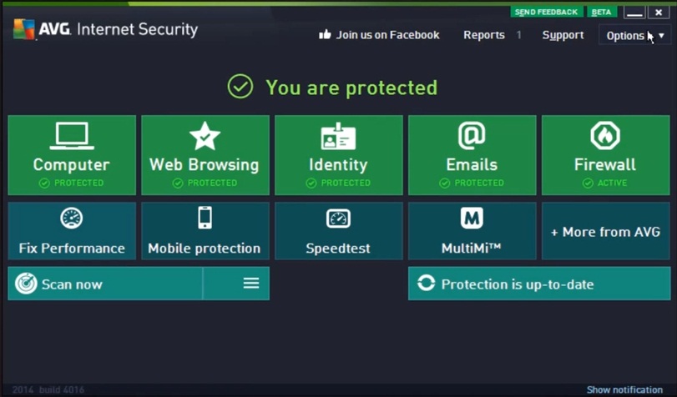The height and width of the screenshot is (397, 677).
Task: Open the Options menu
Action: [634, 35]
